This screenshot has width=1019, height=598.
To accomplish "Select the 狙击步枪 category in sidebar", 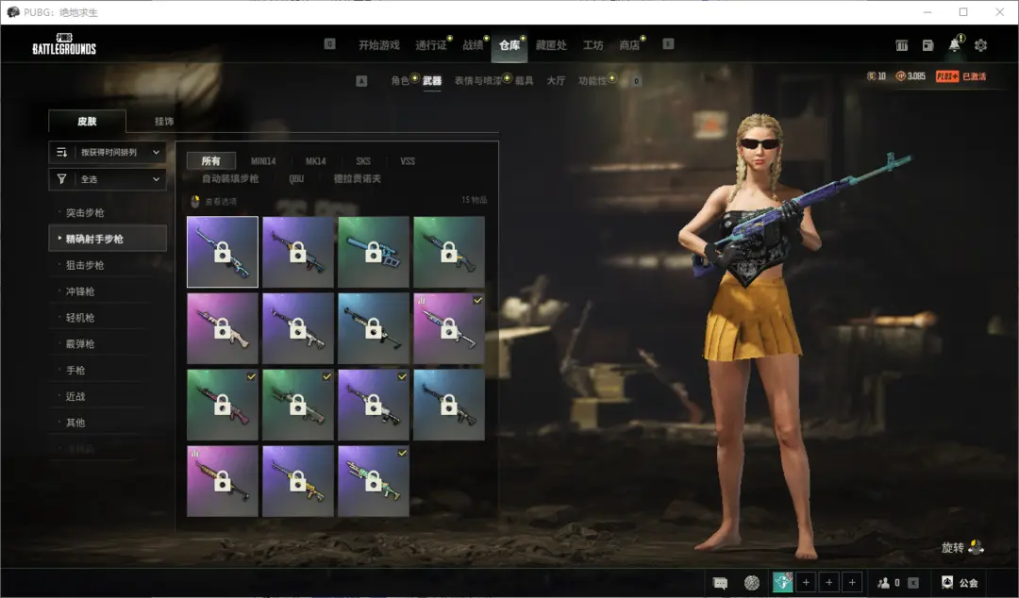I will pos(85,266).
